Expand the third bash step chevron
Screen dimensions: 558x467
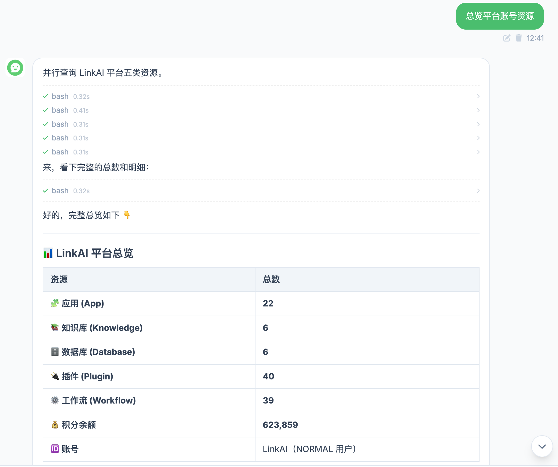(x=478, y=124)
